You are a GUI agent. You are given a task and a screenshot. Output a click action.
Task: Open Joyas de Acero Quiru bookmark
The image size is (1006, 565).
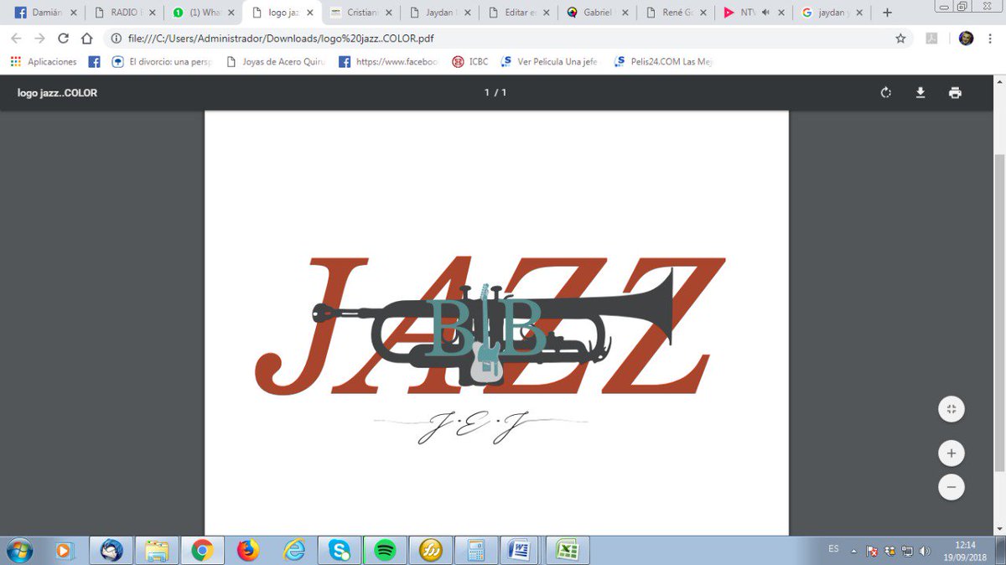coord(276,62)
